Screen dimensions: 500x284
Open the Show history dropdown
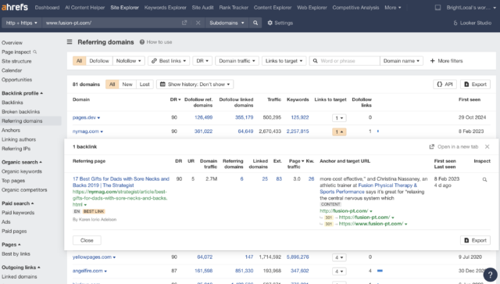[x=195, y=84]
